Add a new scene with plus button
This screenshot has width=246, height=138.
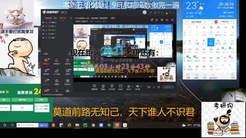pyautogui.click(x=71, y=18)
